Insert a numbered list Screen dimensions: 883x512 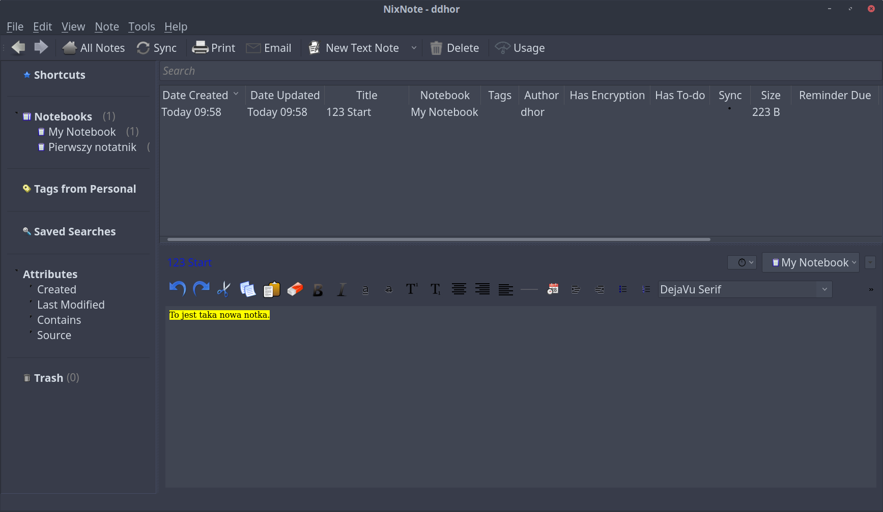(646, 289)
